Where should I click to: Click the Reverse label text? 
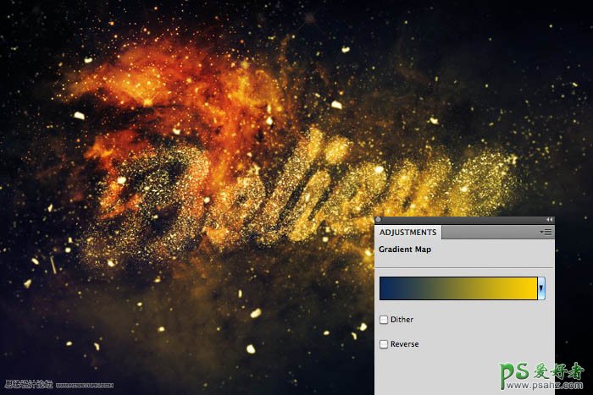[x=405, y=344]
